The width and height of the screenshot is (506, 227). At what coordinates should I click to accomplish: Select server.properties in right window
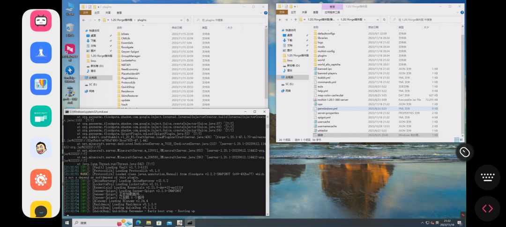tap(328, 113)
